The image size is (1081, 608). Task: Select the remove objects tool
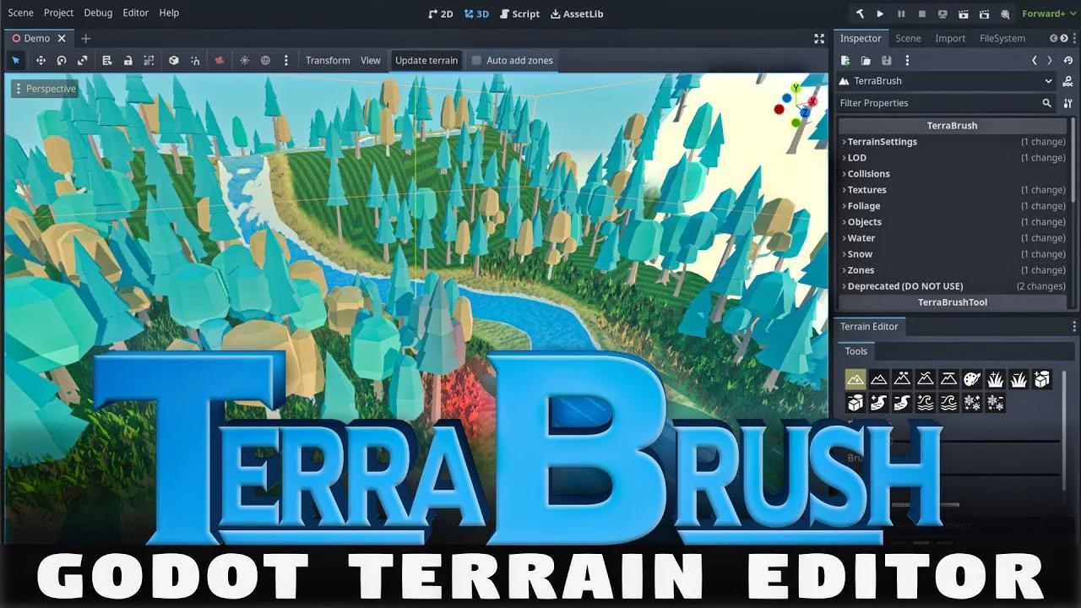point(855,404)
